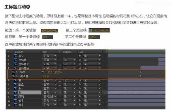Click the 父级 column header
173x112 pixels.
(80, 52)
